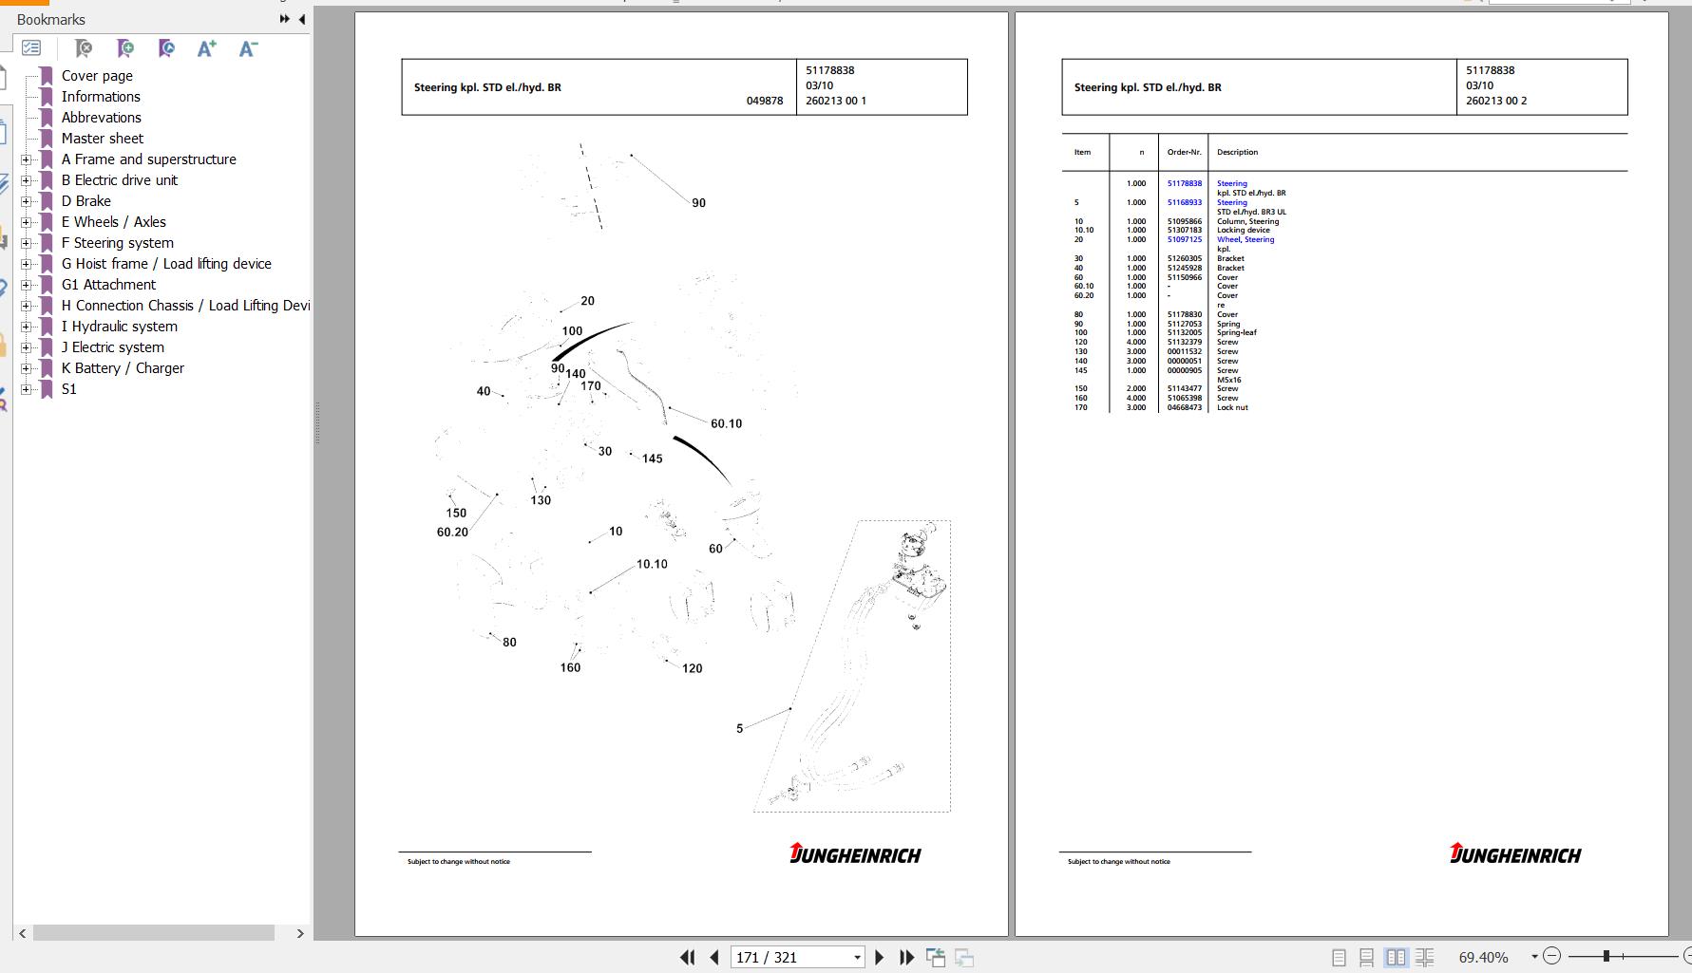Image resolution: width=1692 pixels, height=973 pixels.
Task: Click the Lock nut description text
Action: coord(1232,407)
